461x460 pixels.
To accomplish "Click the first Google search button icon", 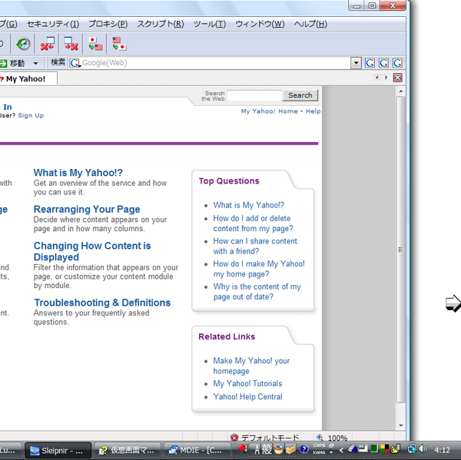I will point(370,63).
